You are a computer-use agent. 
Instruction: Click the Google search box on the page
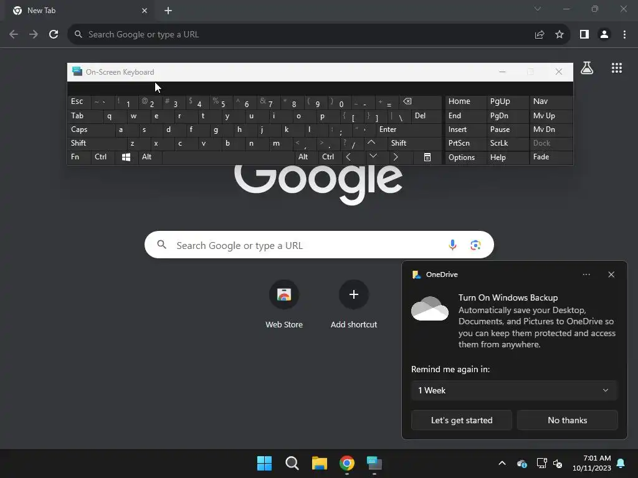point(319,245)
